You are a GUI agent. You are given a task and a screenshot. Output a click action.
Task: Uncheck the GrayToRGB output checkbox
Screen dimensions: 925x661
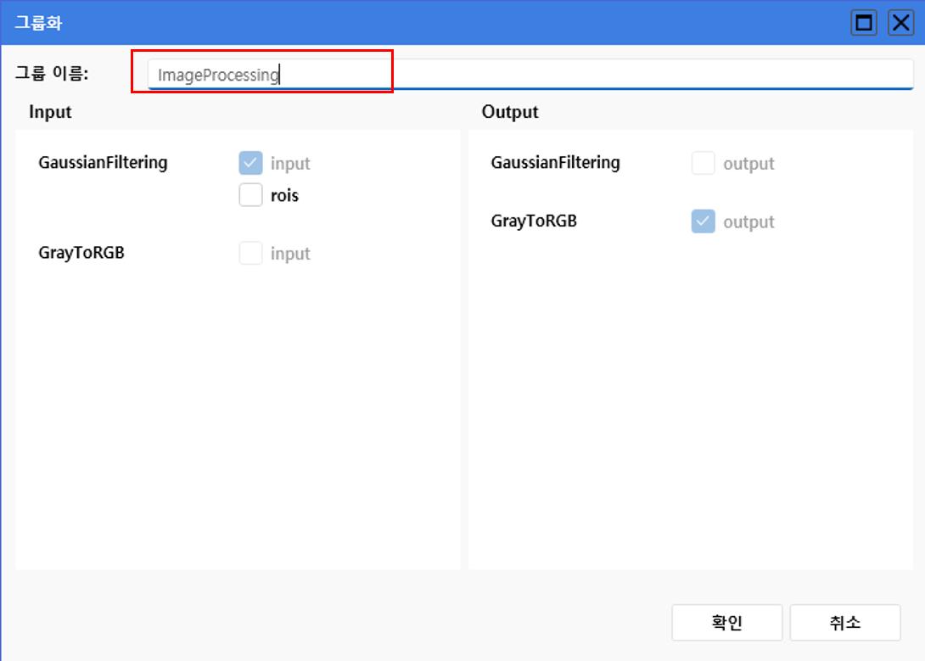[x=703, y=221]
